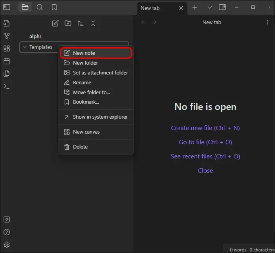Image resolution: width=275 pixels, height=253 pixels.
Task: Select Show in system explorer
Action: pyautogui.click(x=96, y=117)
